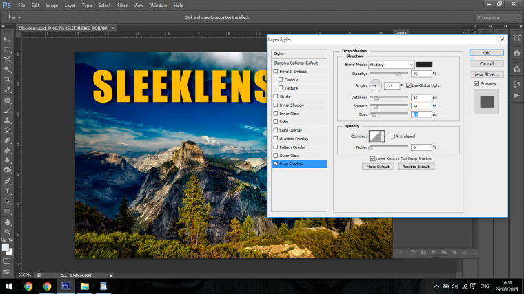The image size is (524, 294).
Task: Open File Explorer from the taskbar
Action: coord(85,286)
